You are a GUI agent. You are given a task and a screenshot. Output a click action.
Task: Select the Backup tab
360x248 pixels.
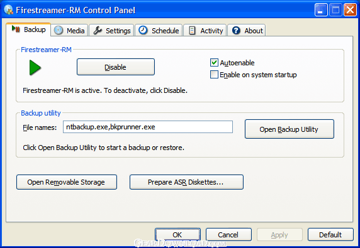(29, 30)
